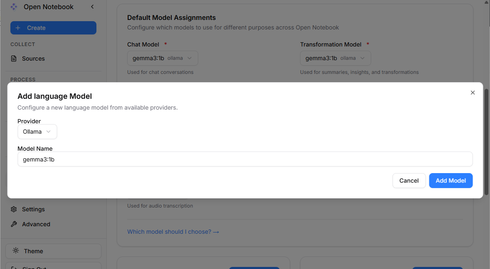Open the Transformation Model dropdown
The image size is (490, 269).
pos(335,58)
